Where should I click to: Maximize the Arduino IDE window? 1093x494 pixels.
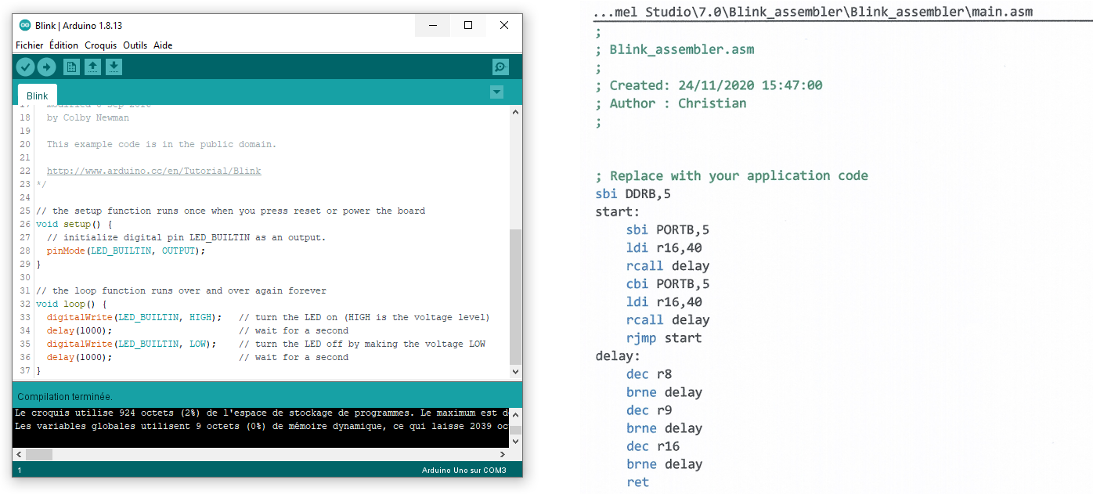tap(468, 25)
